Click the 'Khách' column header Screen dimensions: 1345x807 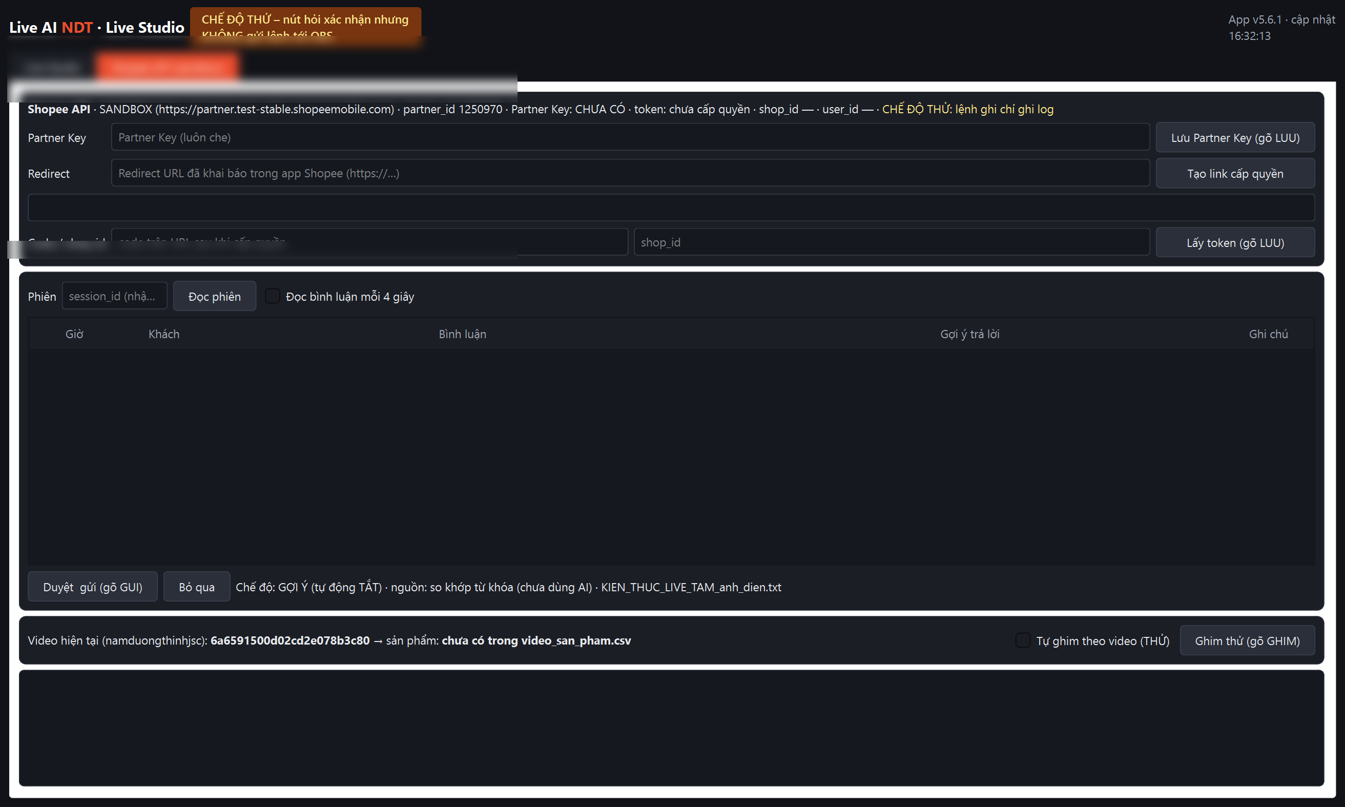[163, 334]
